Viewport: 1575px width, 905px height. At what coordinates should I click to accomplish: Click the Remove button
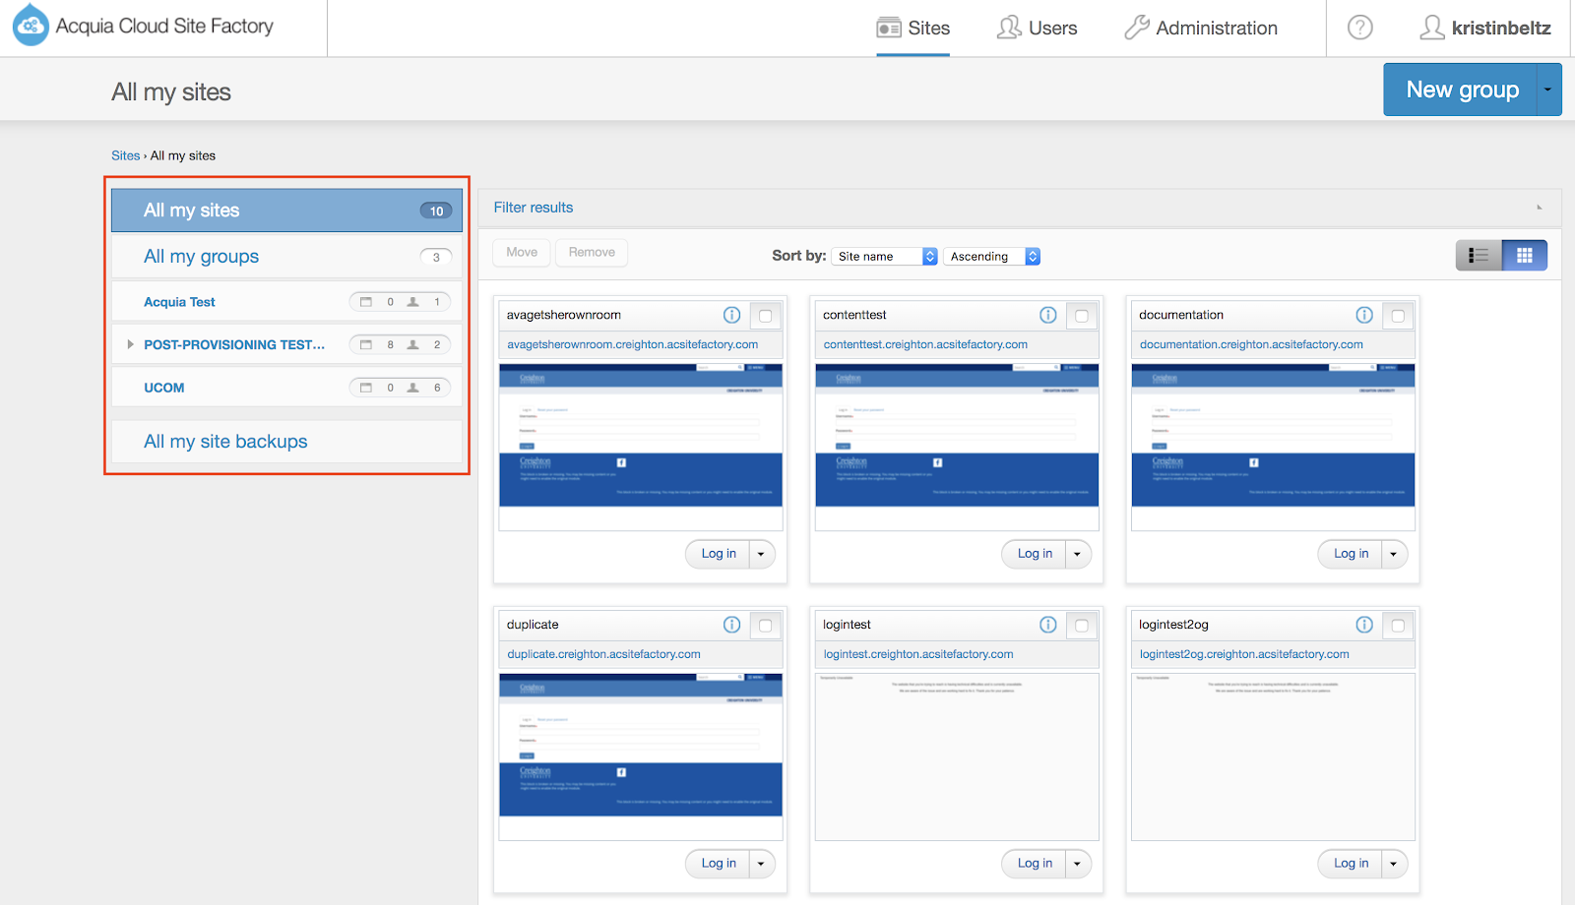[592, 253]
